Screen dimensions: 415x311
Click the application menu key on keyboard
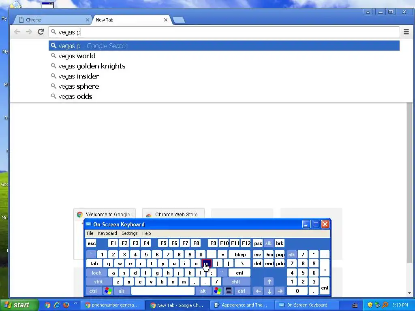(229, 291)
